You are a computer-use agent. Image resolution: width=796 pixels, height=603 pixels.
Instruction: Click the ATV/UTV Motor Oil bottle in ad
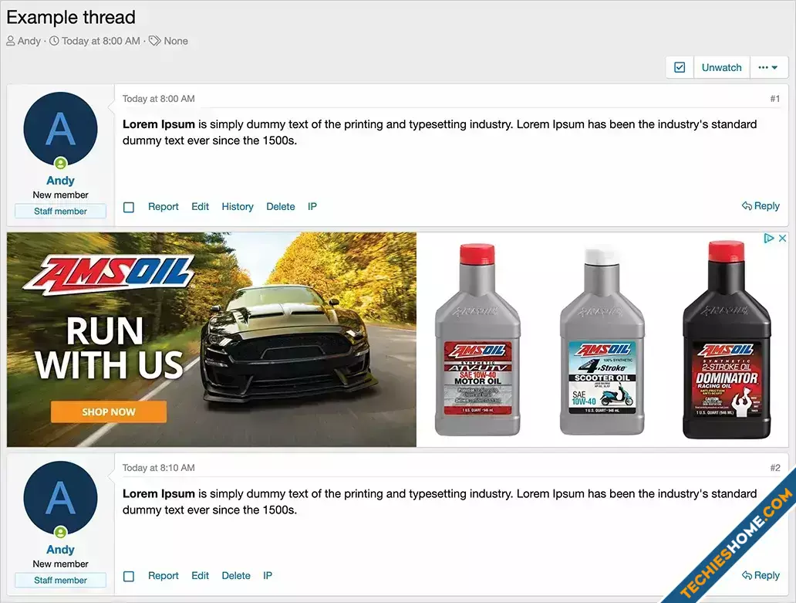click(x=477, y=340)
